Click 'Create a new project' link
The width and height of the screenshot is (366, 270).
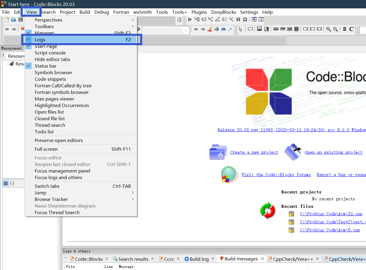click(254, 152)
